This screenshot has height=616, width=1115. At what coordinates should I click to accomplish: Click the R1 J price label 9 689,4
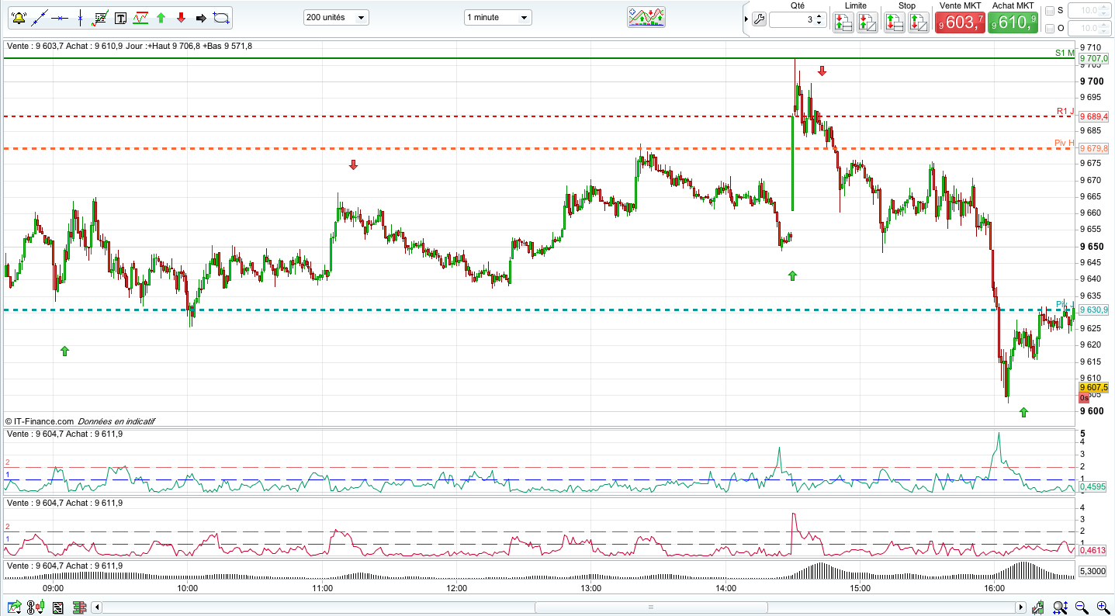[1094, 116]
